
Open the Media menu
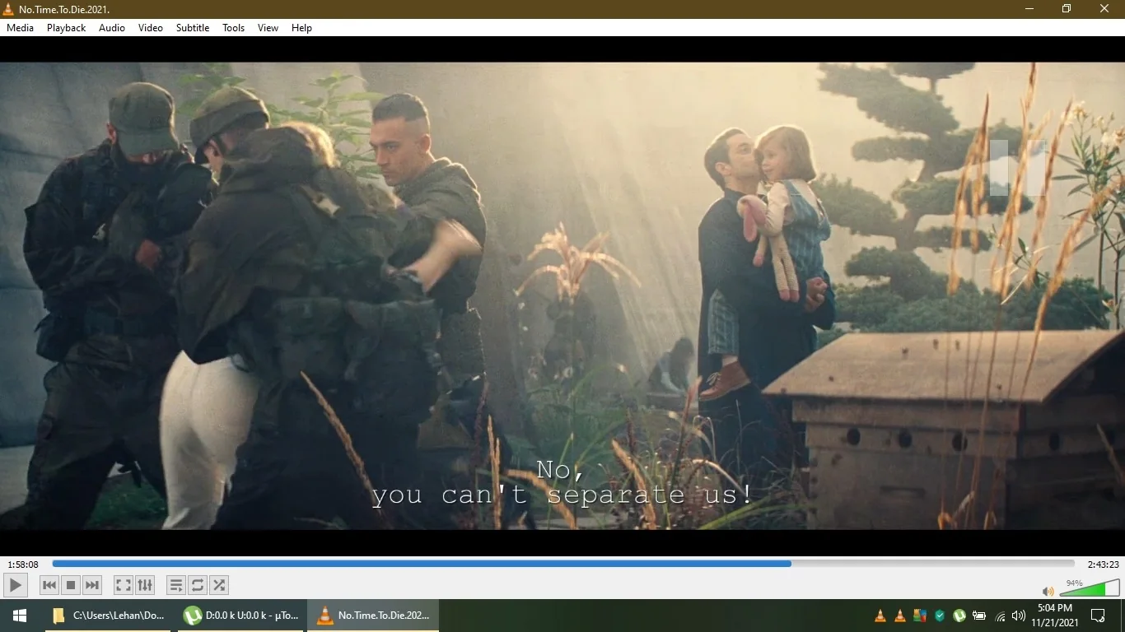click(x=21, y=28)
